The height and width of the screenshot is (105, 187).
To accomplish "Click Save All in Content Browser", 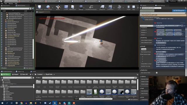I will (24, 74).
